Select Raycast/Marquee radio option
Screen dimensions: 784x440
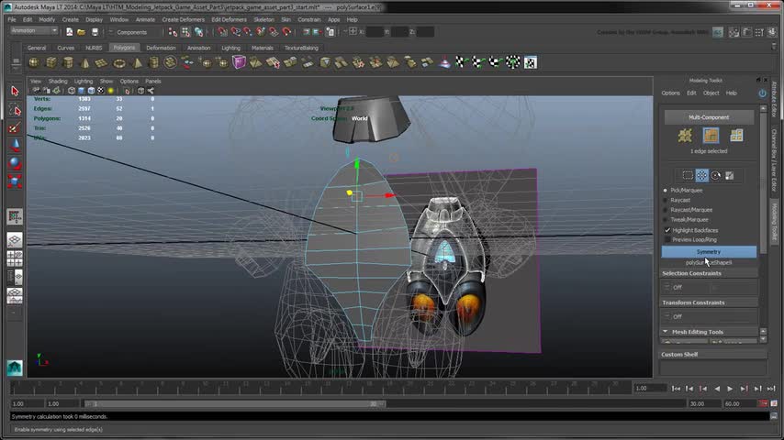(665, 210)
